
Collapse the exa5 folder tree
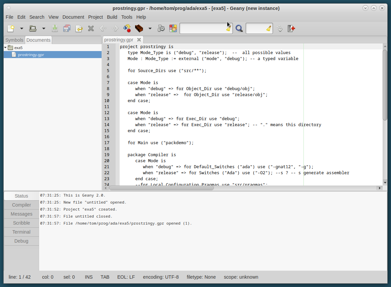pos(5,48)
